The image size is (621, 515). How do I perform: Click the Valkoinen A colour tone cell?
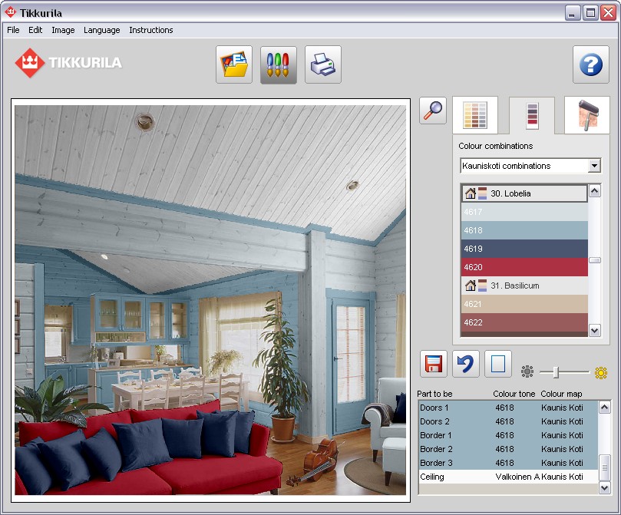517,477
